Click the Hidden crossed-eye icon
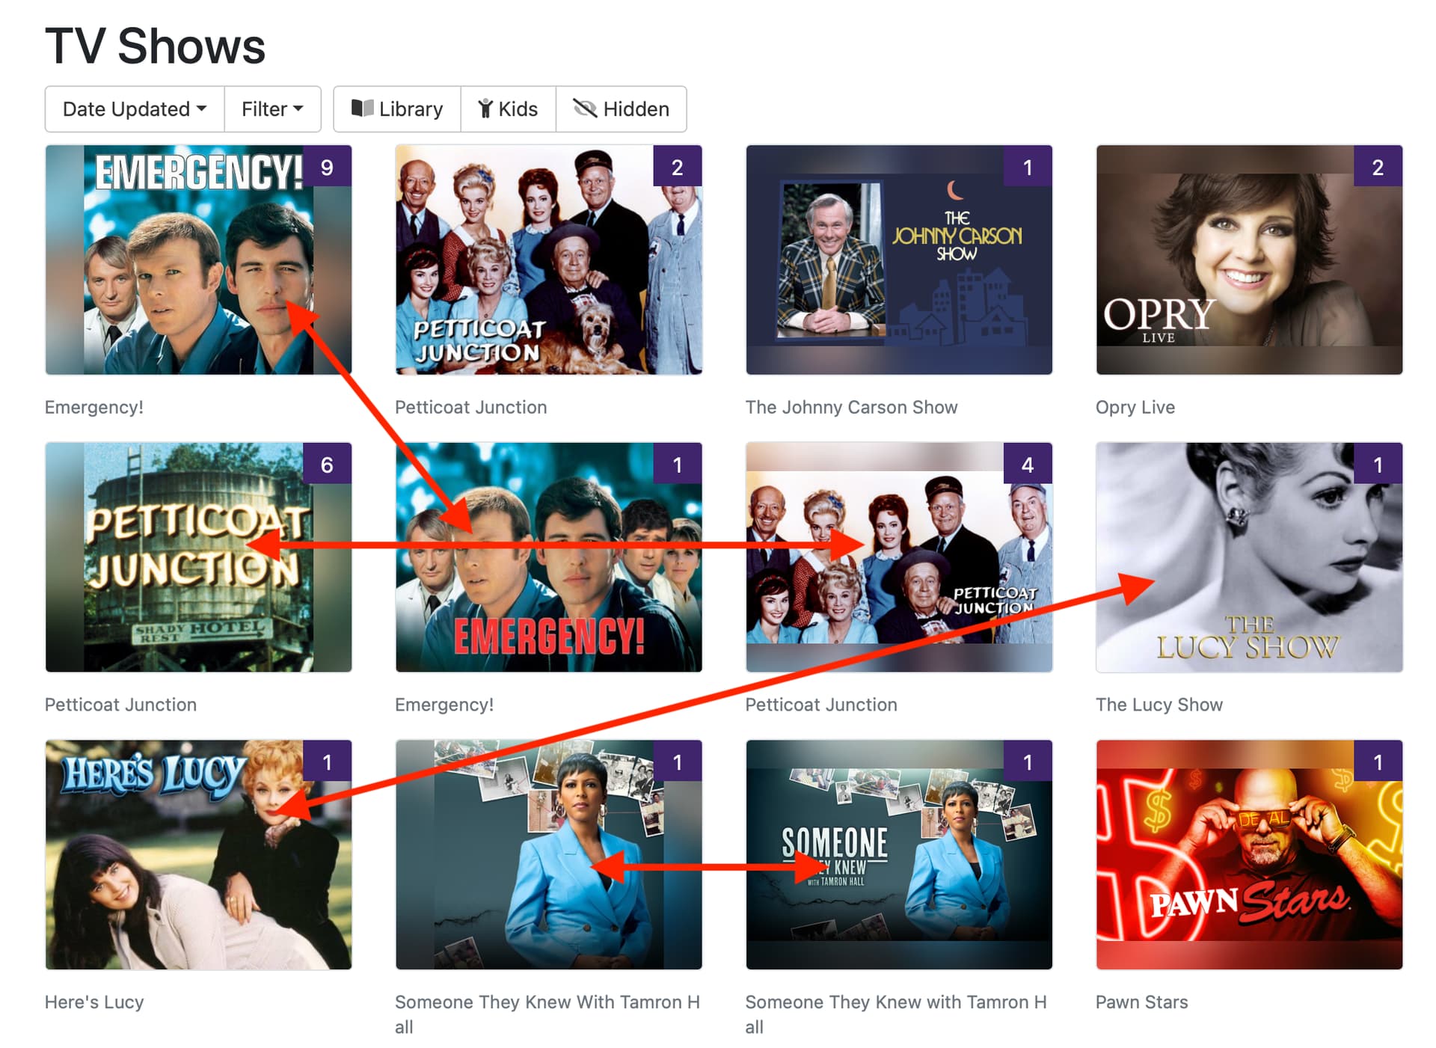The width and height of the screenshot is (1436, 1048). tap(584, 108)
